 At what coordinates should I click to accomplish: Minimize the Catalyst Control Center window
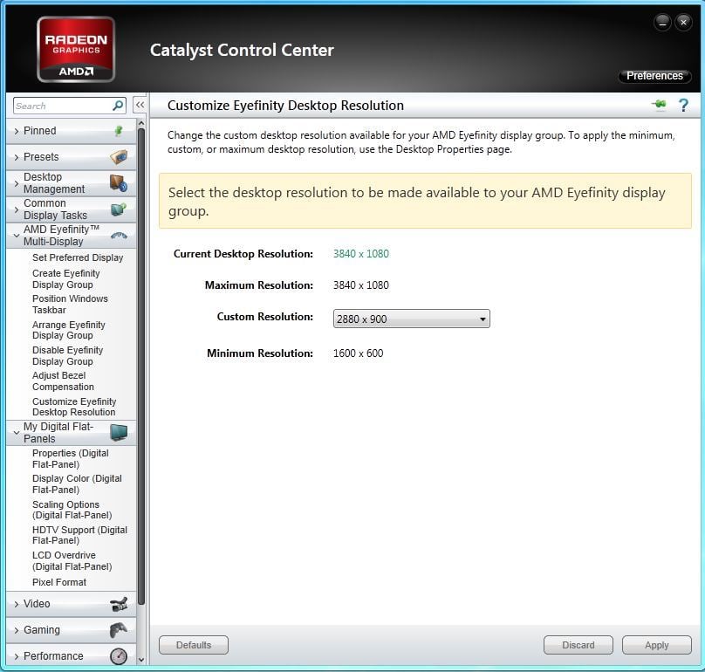662,22
